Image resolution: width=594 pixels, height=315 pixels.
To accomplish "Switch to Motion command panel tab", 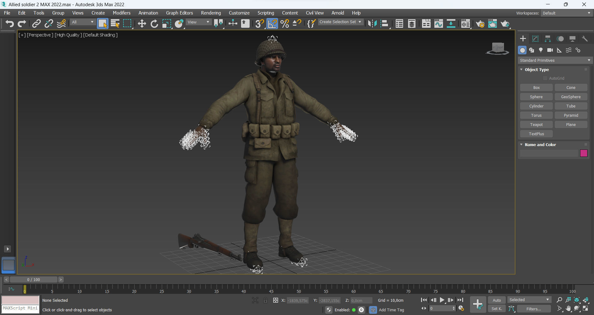I will point(560,39).
